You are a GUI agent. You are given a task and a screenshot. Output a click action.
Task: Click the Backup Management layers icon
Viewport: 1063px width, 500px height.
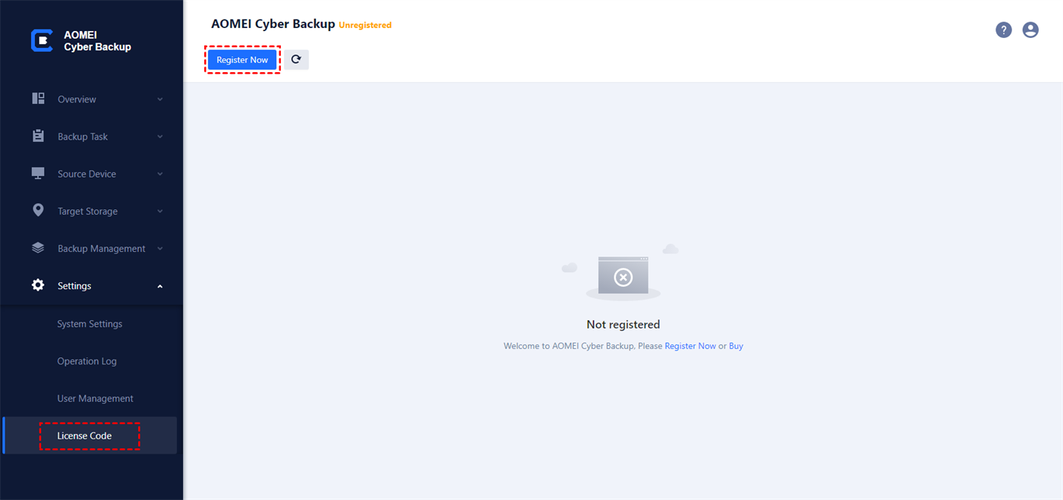point(38,248)
